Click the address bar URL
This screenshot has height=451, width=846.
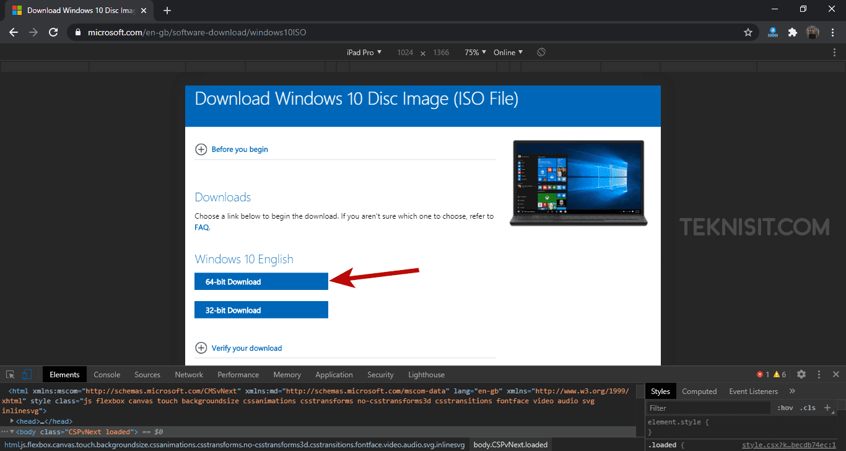point(197,32)
